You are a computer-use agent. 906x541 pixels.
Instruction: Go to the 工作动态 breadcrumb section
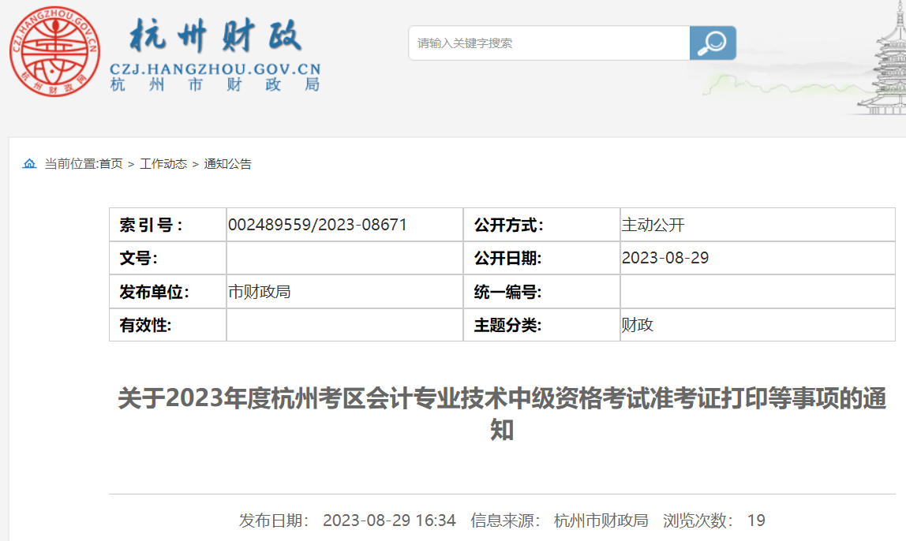[163, 164]
